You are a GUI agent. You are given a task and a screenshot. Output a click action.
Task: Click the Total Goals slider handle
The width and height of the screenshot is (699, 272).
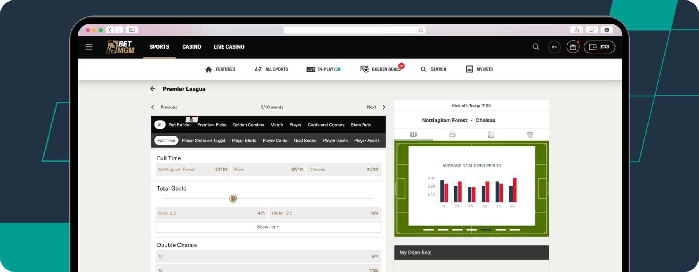click(x=233, y=199)
